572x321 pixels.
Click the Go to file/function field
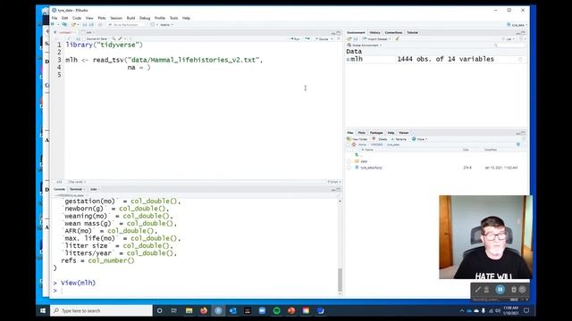(126, 25)
